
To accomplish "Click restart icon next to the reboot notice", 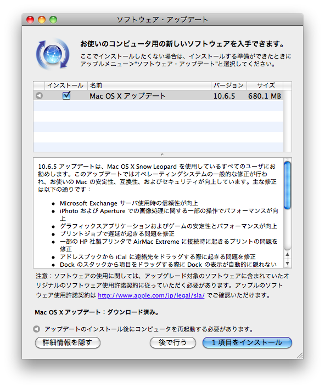I will [x=37, y=329].
